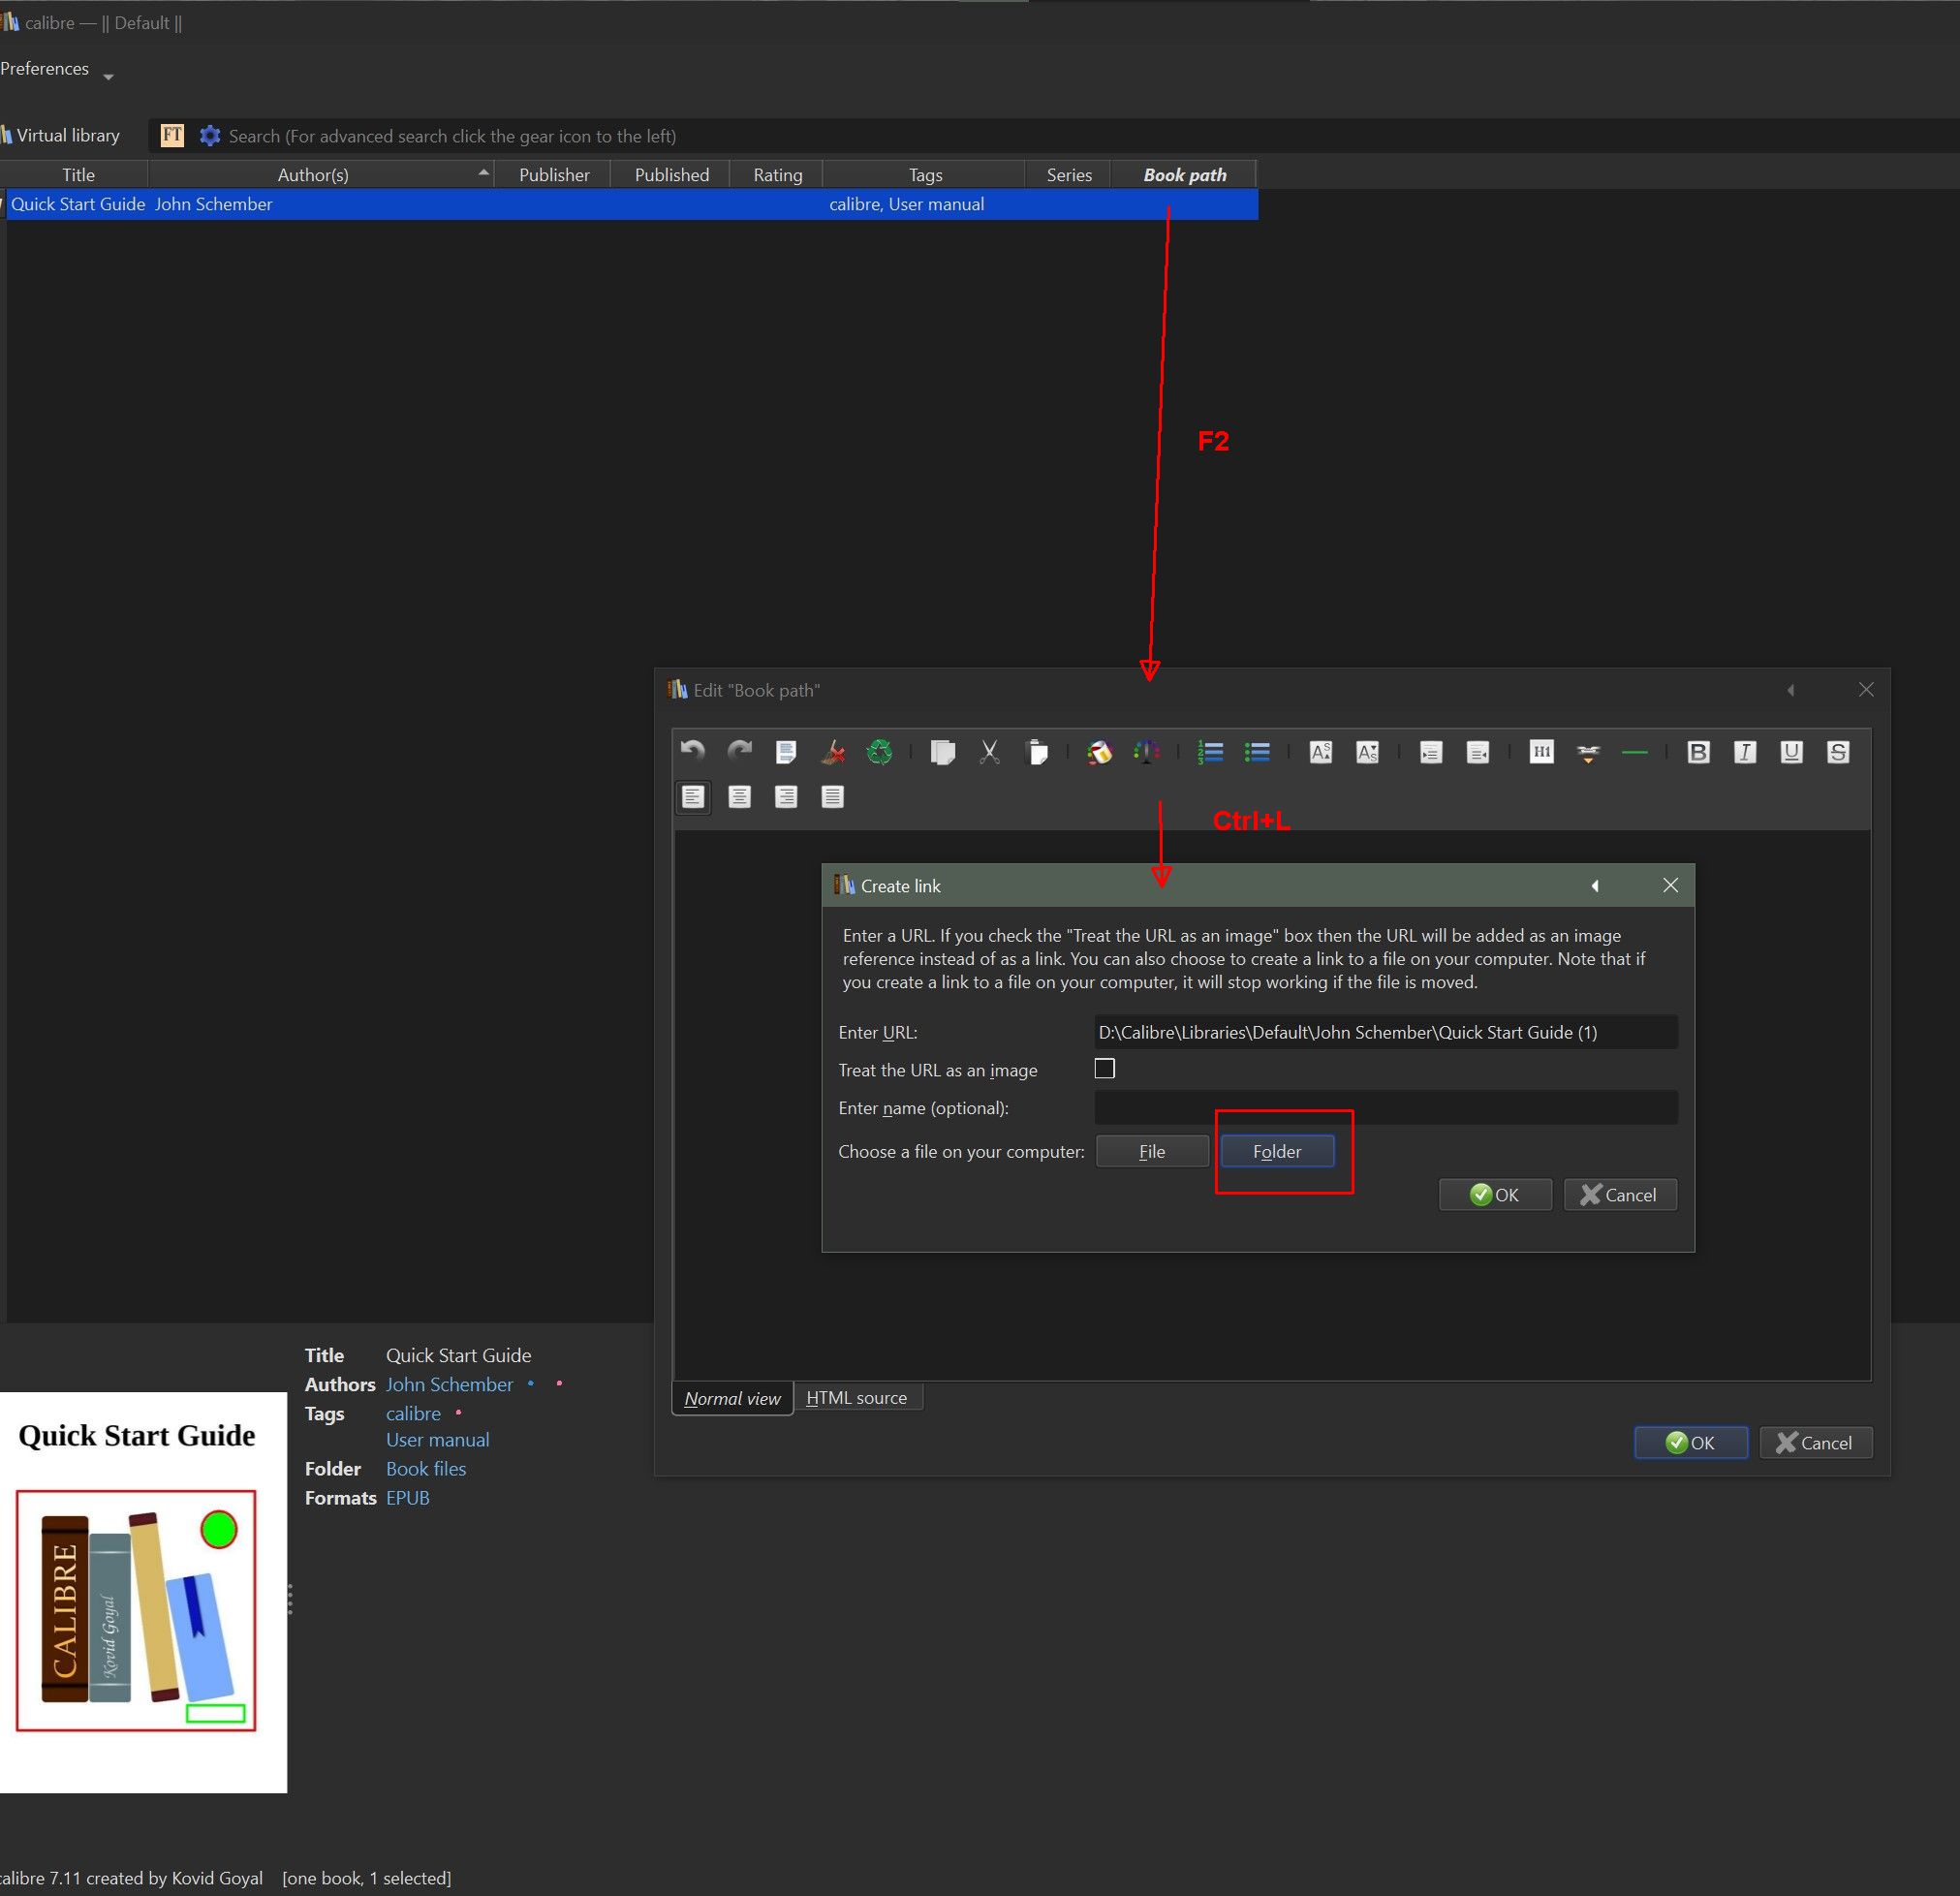1960x1896 pixels.
Task: Click OK in Edit Book path dialog
Action: click(x=1691, y=1442)
